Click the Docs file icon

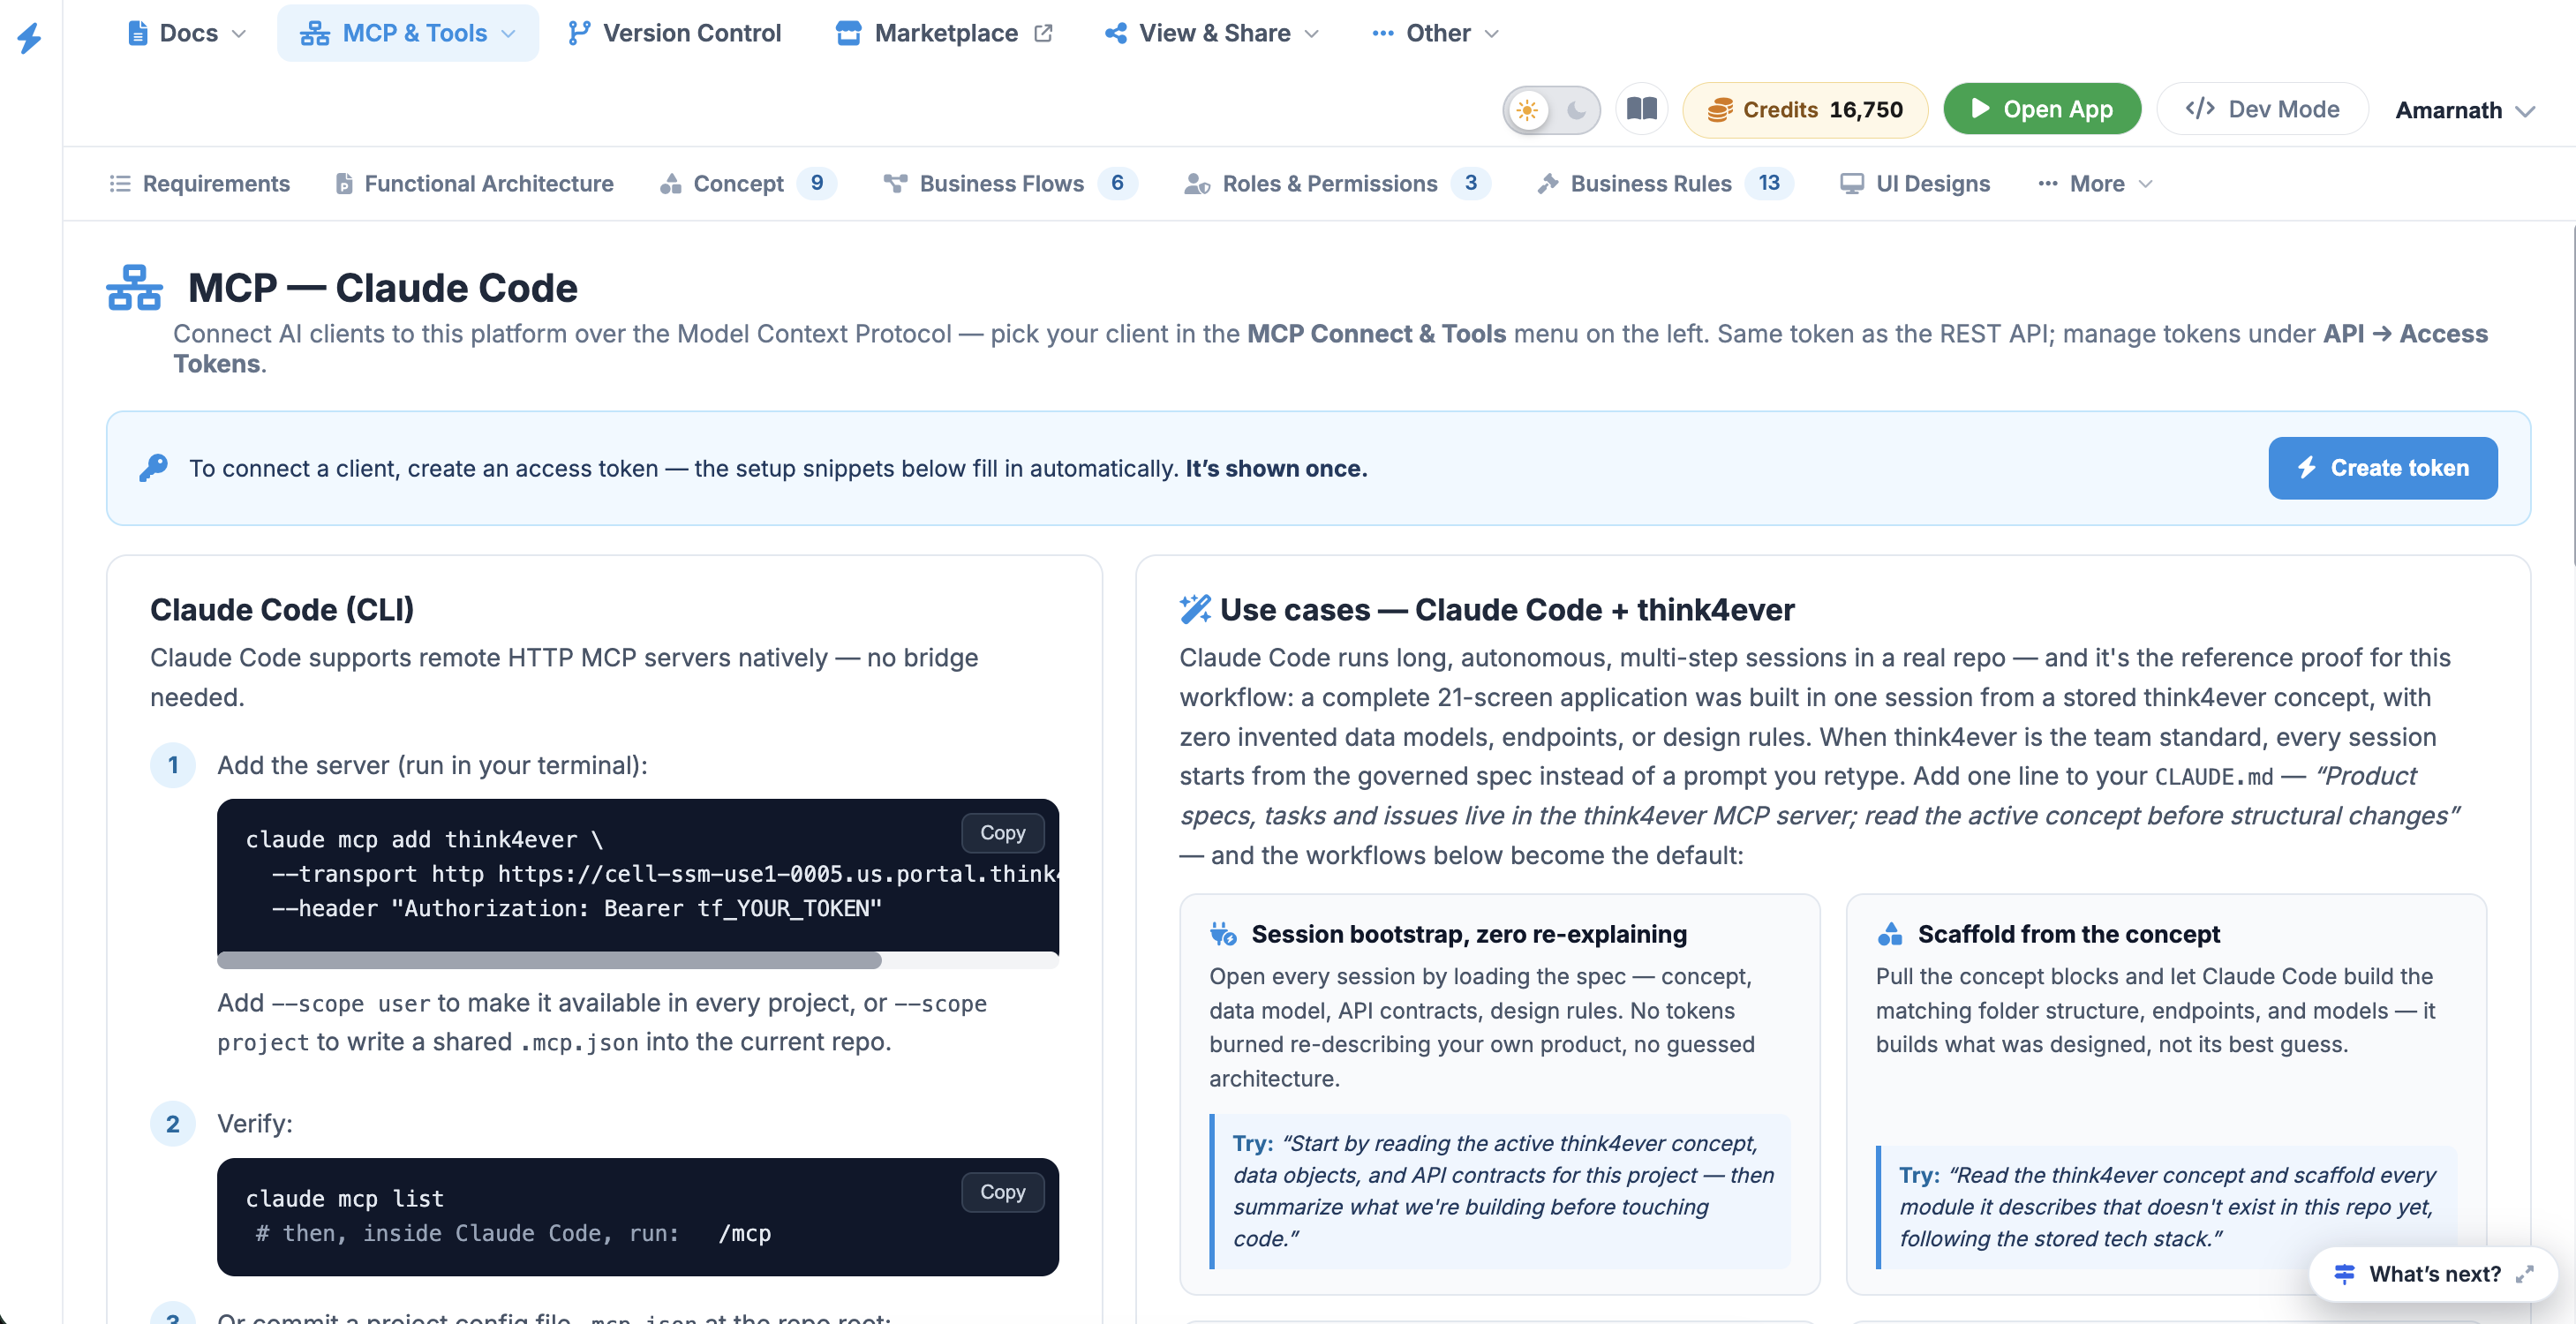[138, 33]
